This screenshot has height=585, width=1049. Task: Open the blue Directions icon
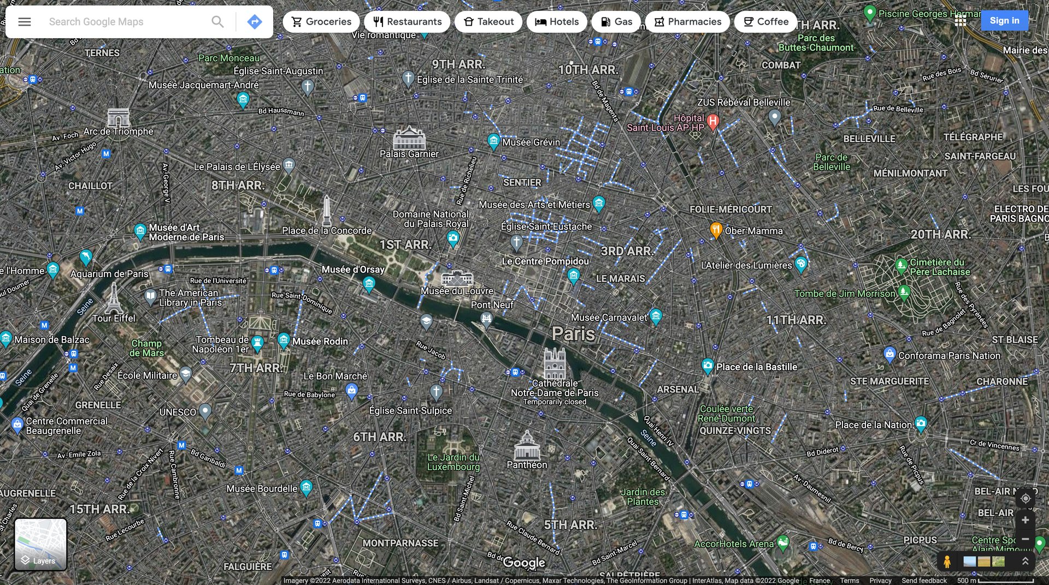coord(254,22)
